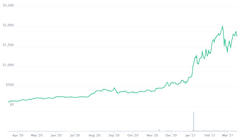Click the $1,500 price axis label
Viewport: 241px width, 140px height.
point(8,45)
